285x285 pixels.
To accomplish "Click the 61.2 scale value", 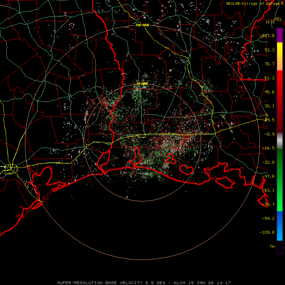I will point(269,78).
